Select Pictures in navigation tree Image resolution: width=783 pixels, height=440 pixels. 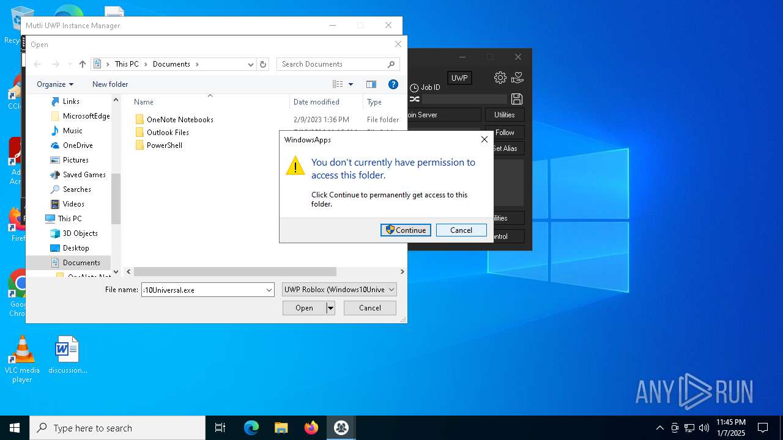tap(75, 160)
